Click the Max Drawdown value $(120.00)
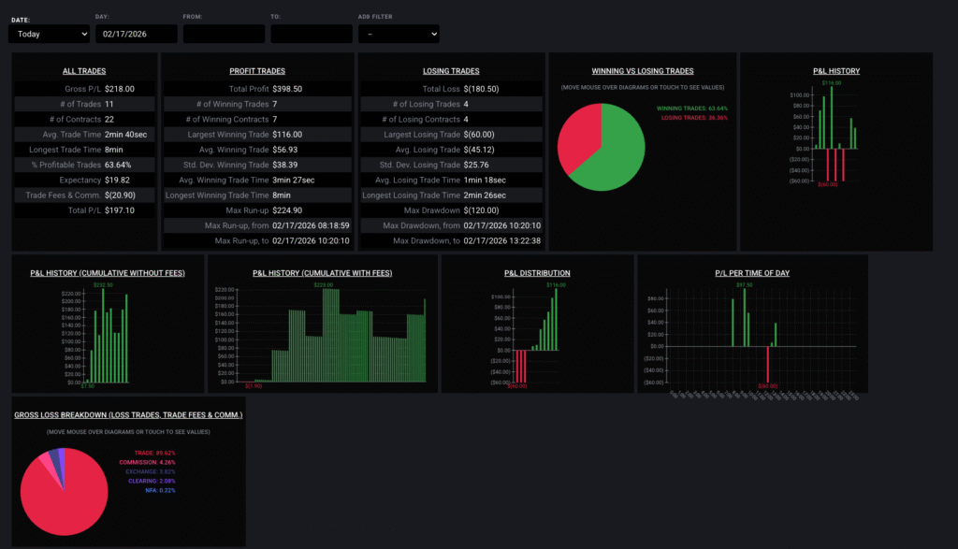The height and width of the screenshot is (549, 958). [x=482, y=210]
